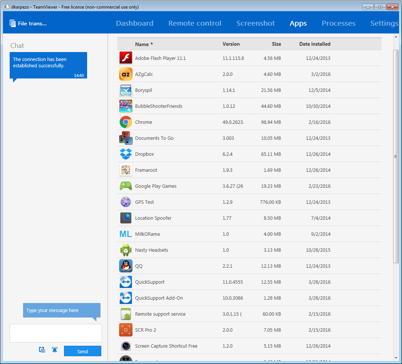Click the Google Play Games controller icon
This screenshot has height=364, width=402.
click(x=126, y=186)
